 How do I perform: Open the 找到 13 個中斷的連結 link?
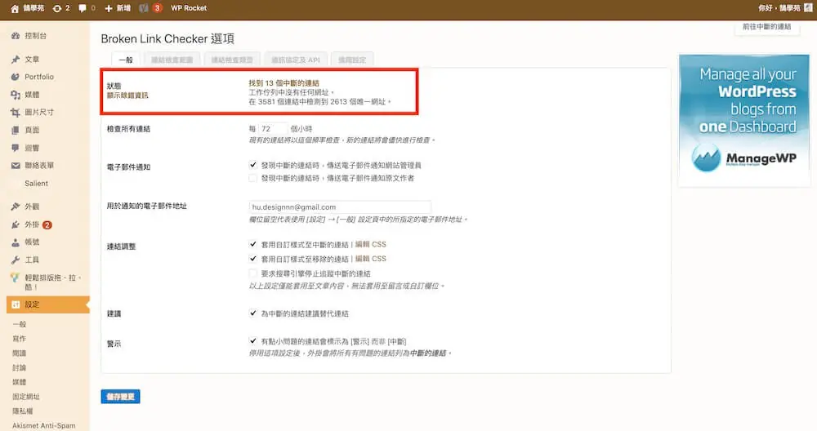pyautogui.click(x=284, y=82)
